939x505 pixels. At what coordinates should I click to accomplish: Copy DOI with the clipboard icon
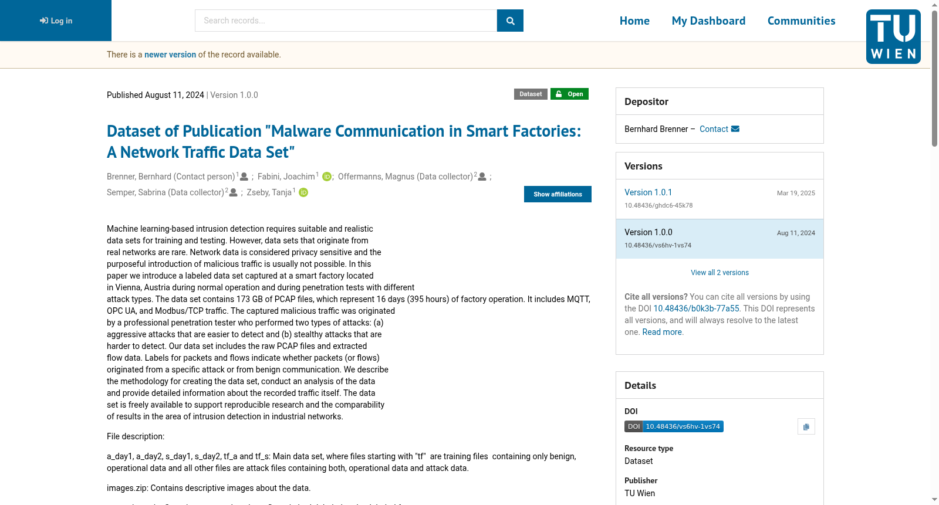coord(806,426)
